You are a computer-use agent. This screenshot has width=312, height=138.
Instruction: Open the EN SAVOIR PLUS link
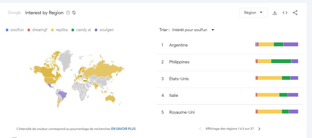pos(123,129)
